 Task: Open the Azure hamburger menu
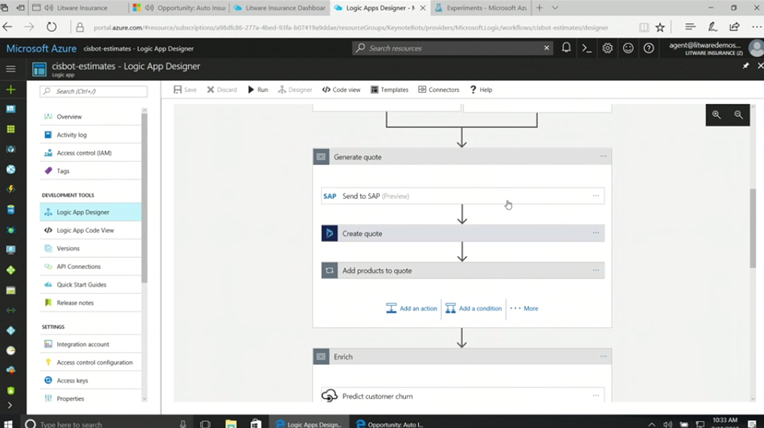pyautogui.click(x=11, y=69)
